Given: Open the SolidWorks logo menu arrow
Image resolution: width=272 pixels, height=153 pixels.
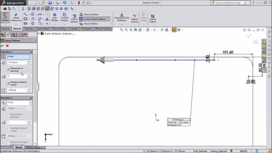Looking at the screenshot, I should pos(27,3).
